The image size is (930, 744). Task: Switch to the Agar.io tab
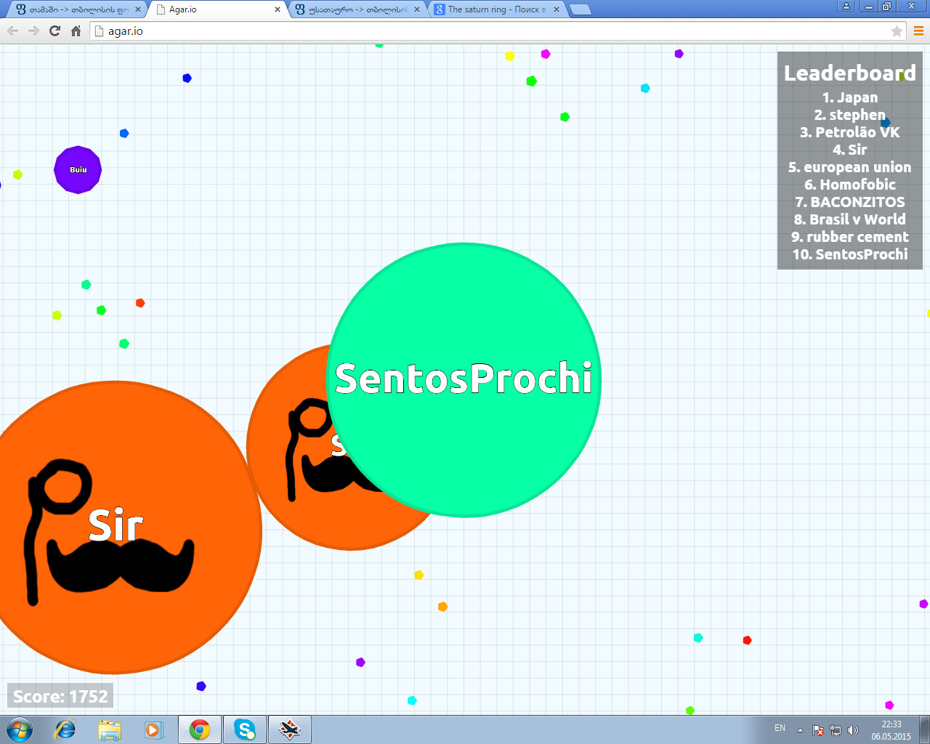tap(217, 9)
